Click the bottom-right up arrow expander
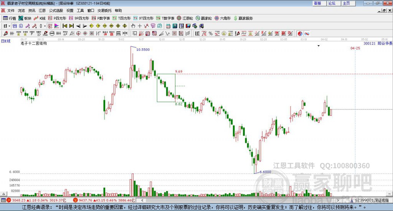This screenshot has height=211, width=393. pyautogui.click(x=390, y=194)
